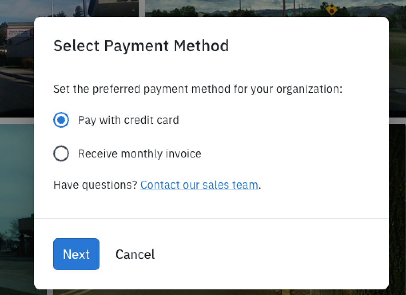
Task: Click the dark bottom-right background photo
Action: [398, 200]
